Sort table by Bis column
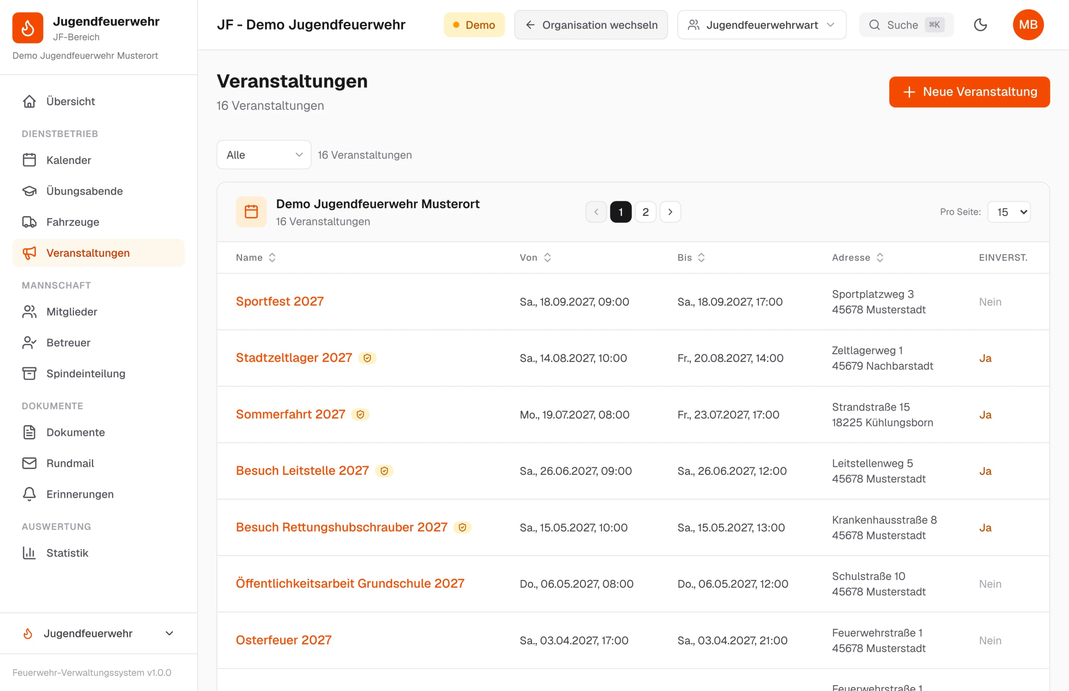The height and width of the screenshot is (691, 1069). 691,258
